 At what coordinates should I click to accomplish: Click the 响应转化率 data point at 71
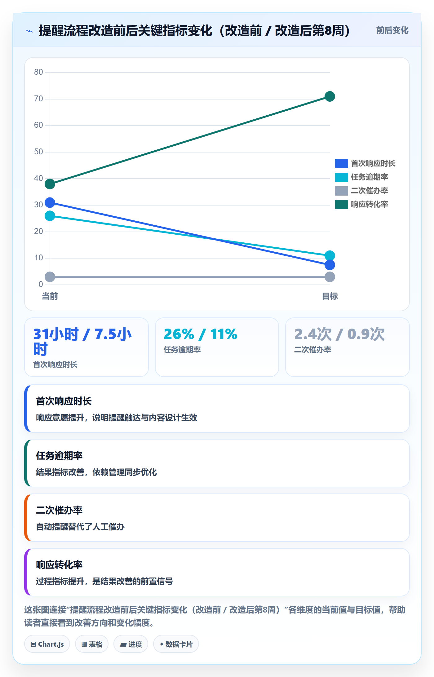[330, 96]
